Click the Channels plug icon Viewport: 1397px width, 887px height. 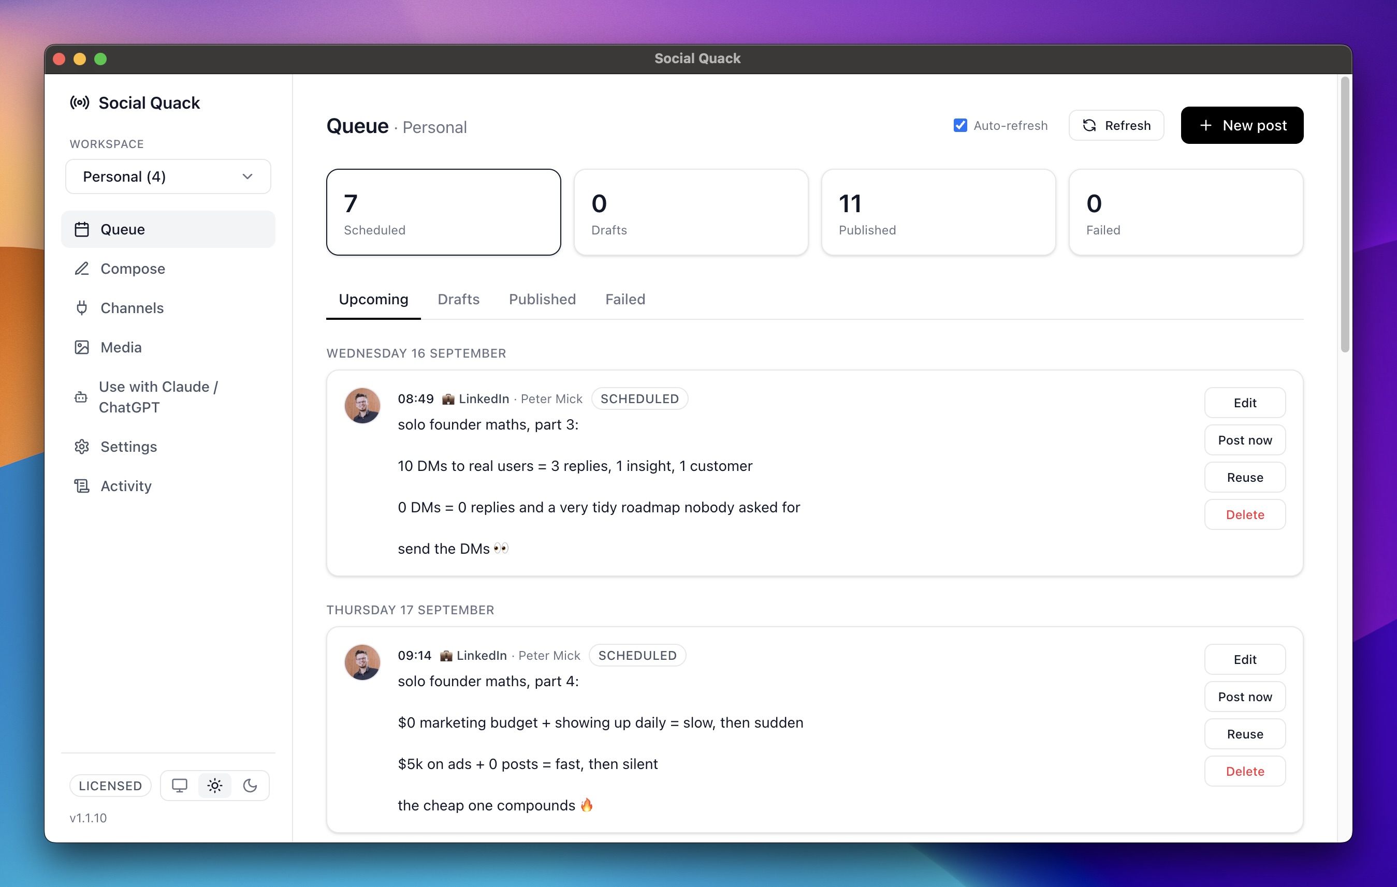[82, 308]
